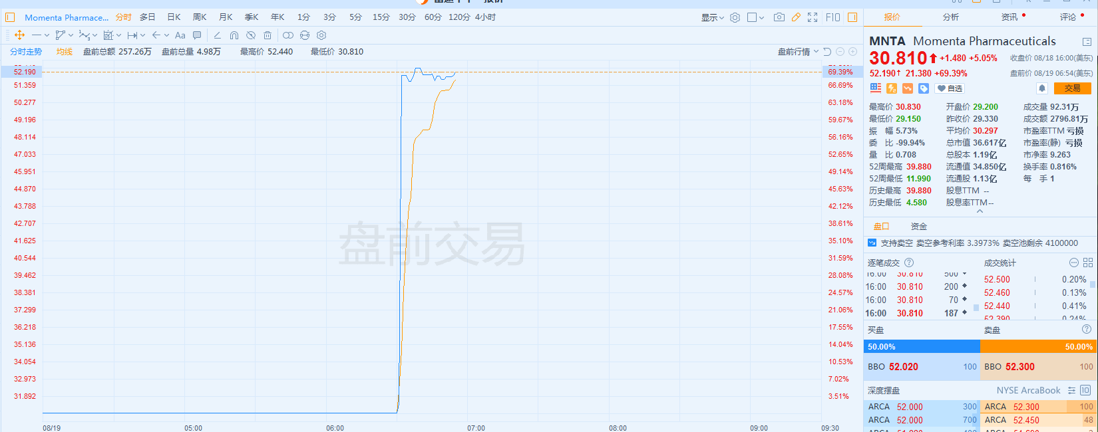Screen dimensions: 1098x432
Task: Set price alert with bell icon
Action: [x=1042, y=88]
